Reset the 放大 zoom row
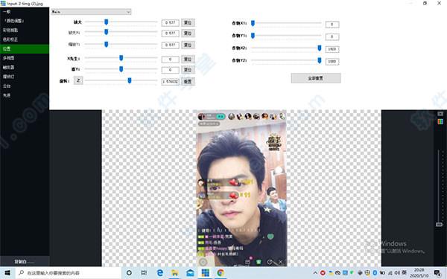This screenshot has height=279, width=447. tap(188, 22)
